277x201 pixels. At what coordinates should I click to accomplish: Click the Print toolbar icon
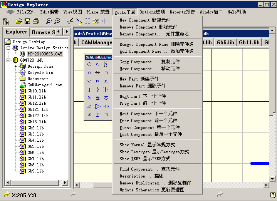pos(36,21)
